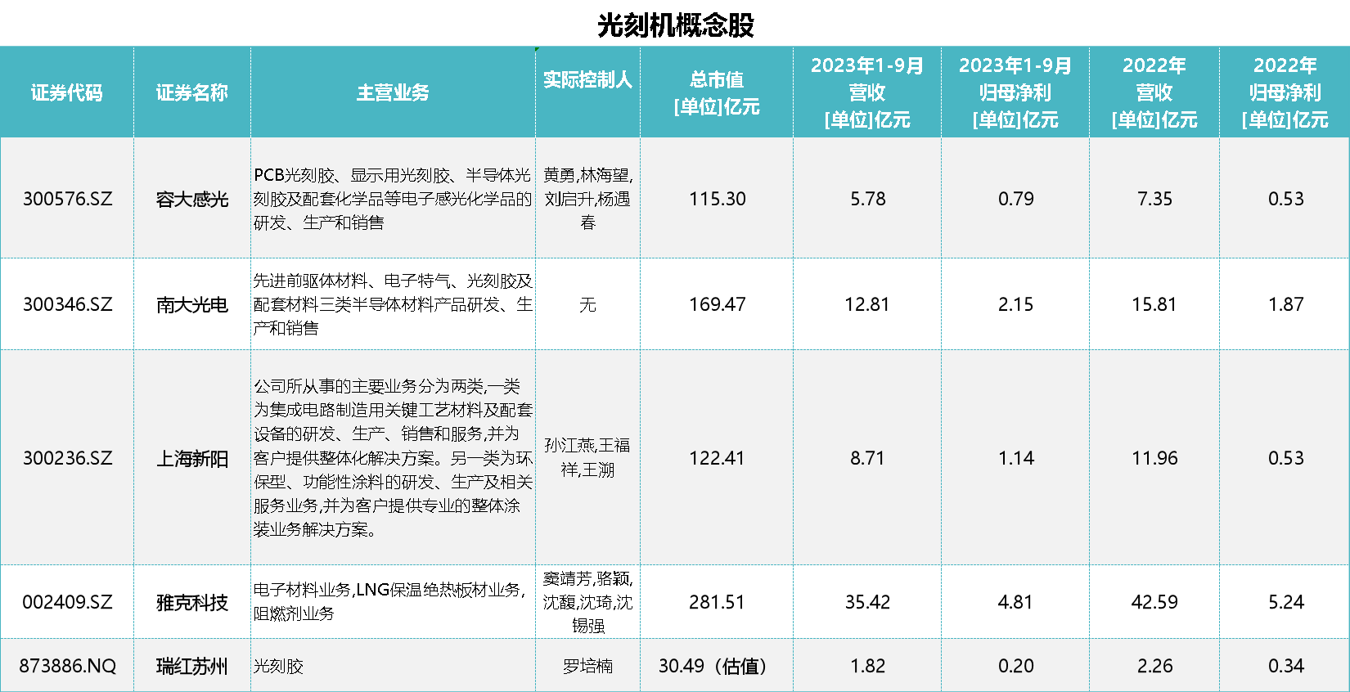Click revenue value 8.71

(867, 458)
